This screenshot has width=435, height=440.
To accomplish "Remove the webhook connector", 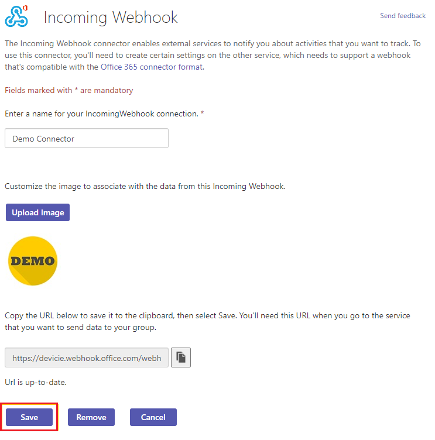I will click(91, 417).
